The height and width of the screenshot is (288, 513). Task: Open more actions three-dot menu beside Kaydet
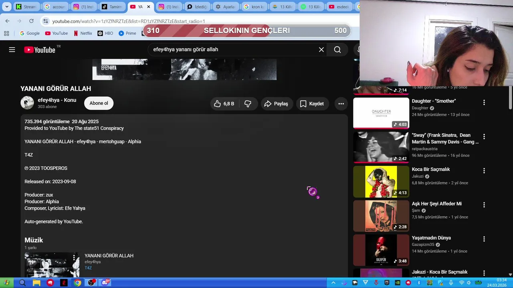[x=341, y=104]
